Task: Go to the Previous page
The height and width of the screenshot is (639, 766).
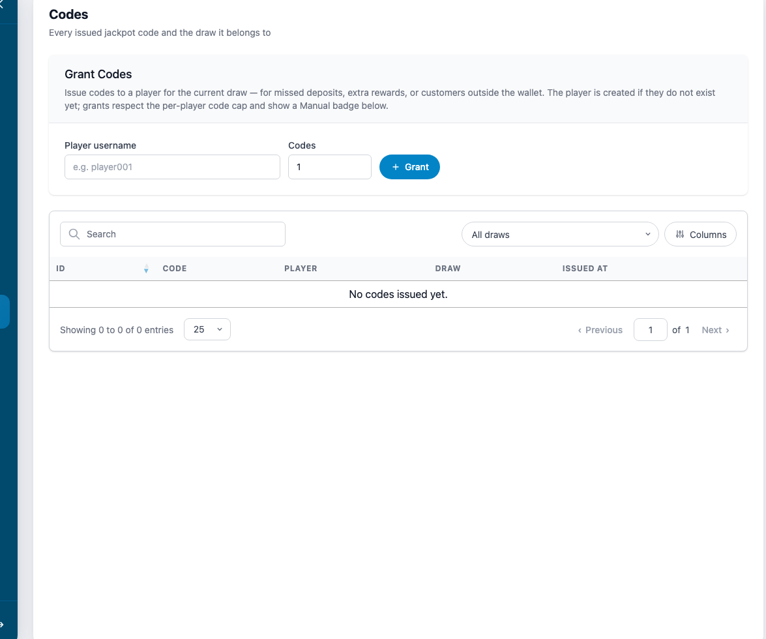Action: [600, 330]
